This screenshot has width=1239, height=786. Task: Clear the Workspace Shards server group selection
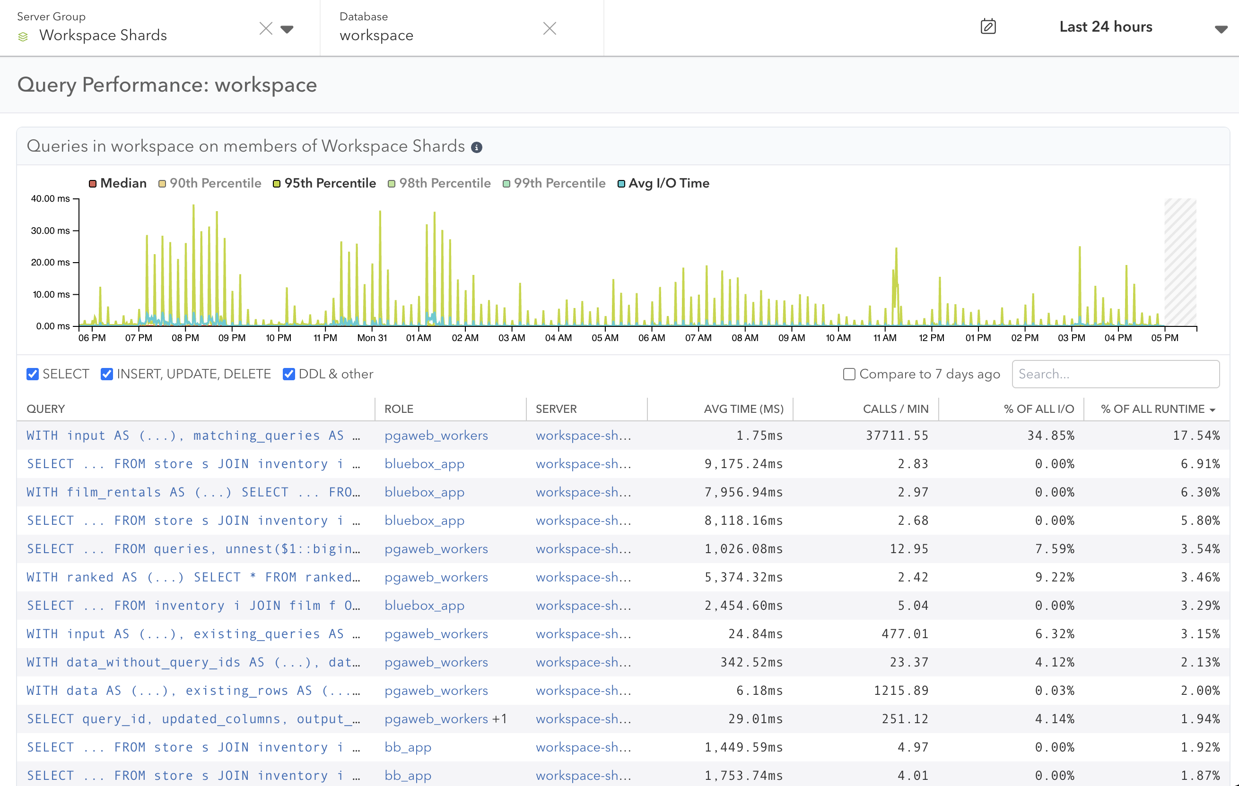(x=265, y=28)
